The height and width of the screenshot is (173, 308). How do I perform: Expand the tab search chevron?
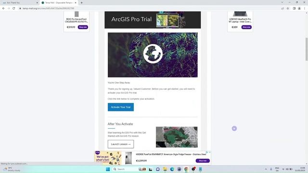pyautogui.click(x=282, y=2)
